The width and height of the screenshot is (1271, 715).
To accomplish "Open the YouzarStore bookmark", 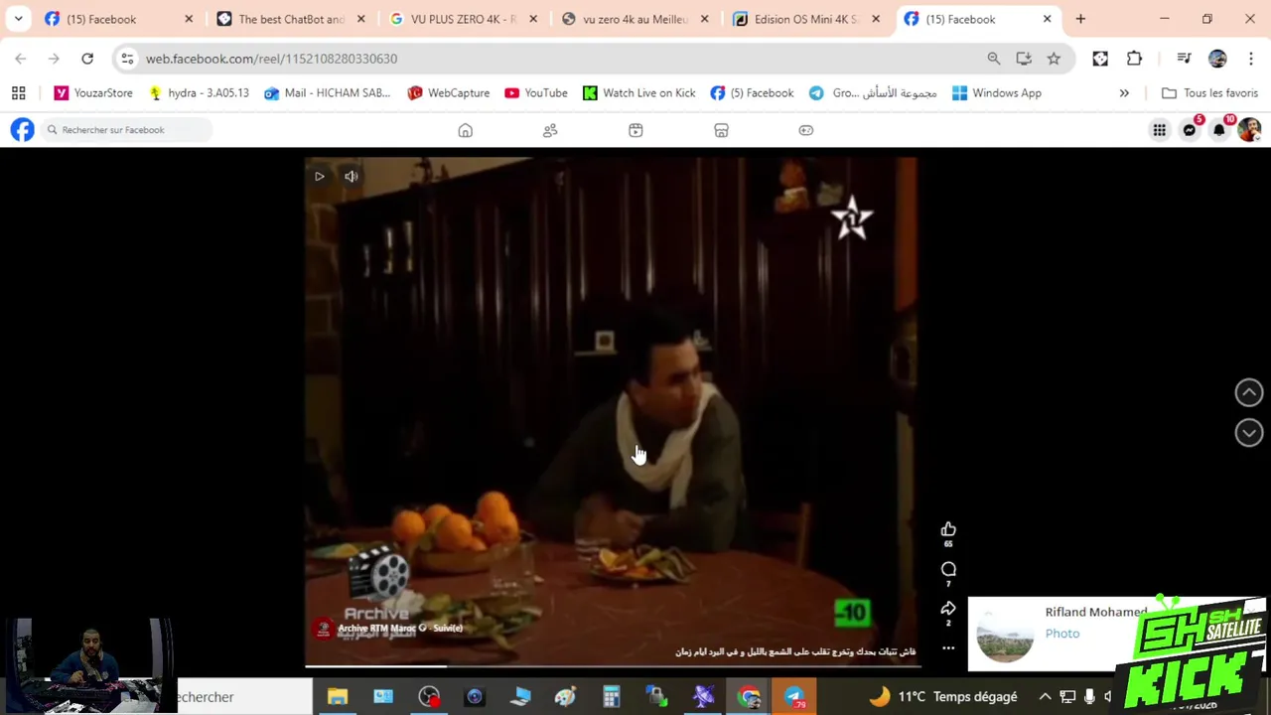I will [x=93, y=93].
